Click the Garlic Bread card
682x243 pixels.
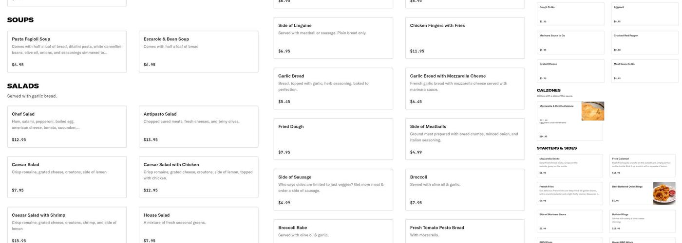coord(333,88)
